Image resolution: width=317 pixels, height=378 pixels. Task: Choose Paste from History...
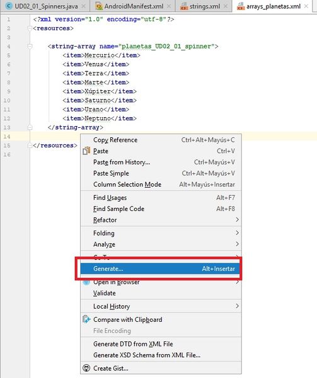tap(161, 162)
